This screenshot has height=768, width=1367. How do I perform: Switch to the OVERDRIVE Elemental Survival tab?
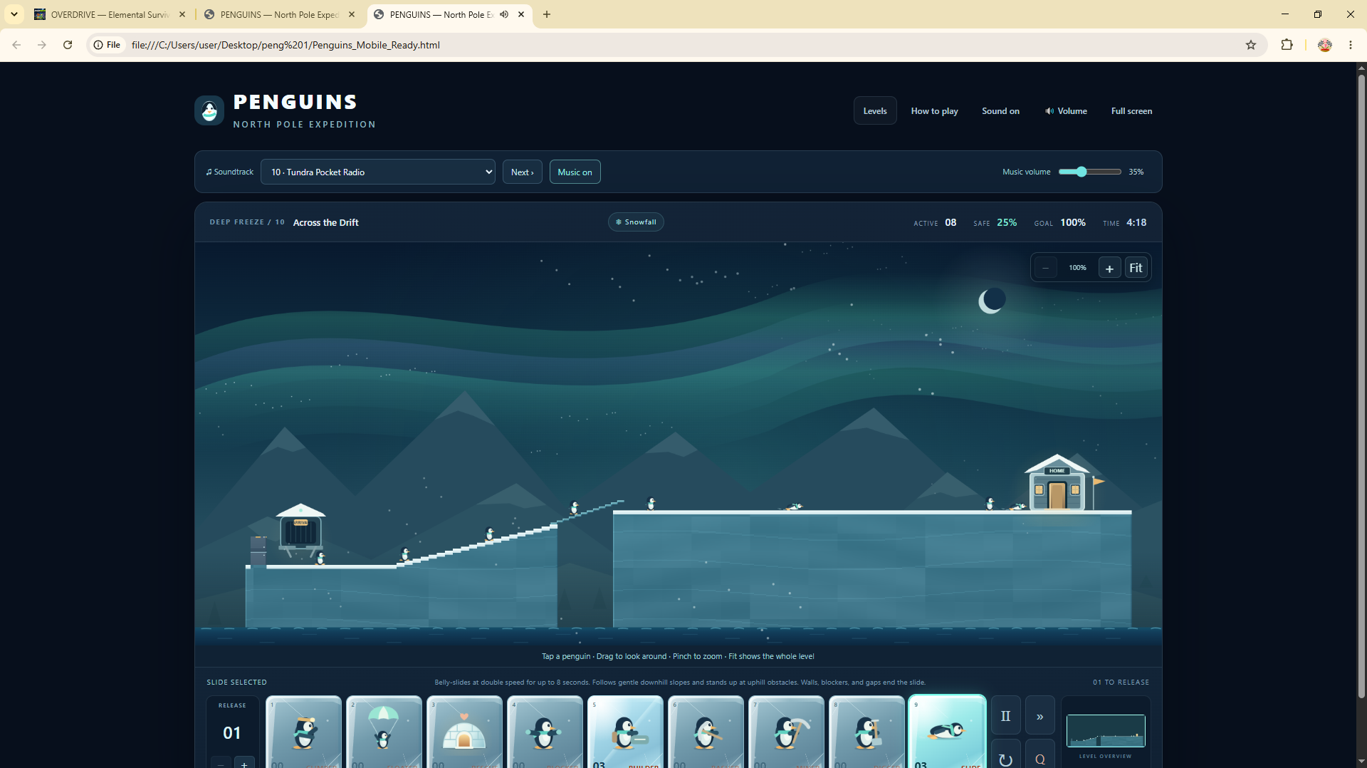point(109,14)
